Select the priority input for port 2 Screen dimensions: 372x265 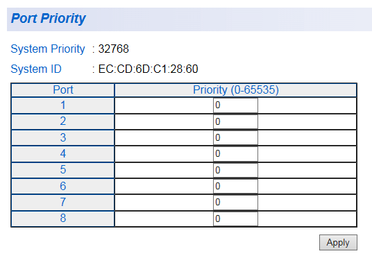pyautogui.click(x=235, y=121)
